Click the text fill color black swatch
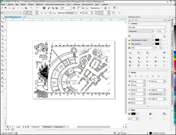Screen dimensions: 176x135 click(x=157, y=40)
